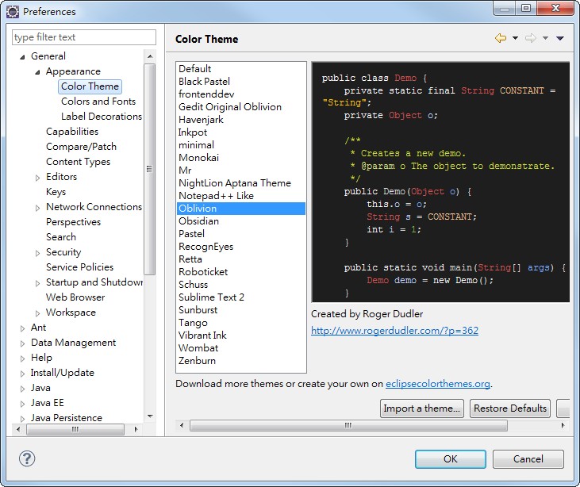
Task: Expand the Security tree node
Action: pos(38,253)
